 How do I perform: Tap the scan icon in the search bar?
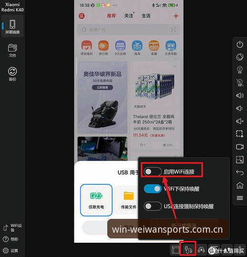[173, 30]
